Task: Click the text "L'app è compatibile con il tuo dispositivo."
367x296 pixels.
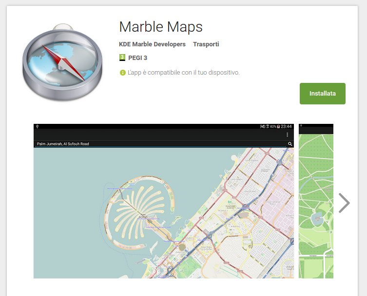Action: tap(183, 73)
